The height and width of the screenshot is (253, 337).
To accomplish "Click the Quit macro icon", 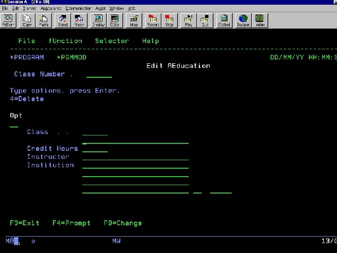I will tap(205, 21).
